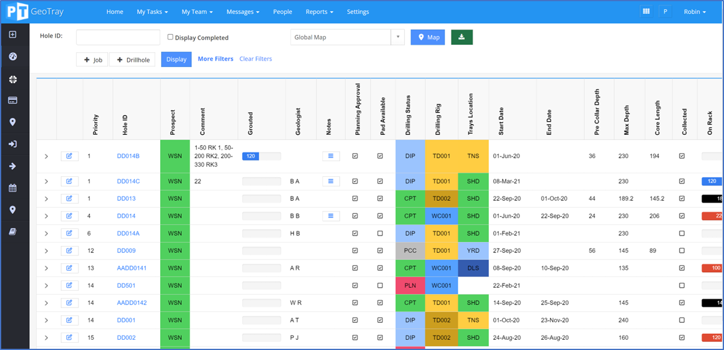Screen dimensions: 724x350
Task: Open the apps grid icon in the top bar
Action: coord(647,11)
